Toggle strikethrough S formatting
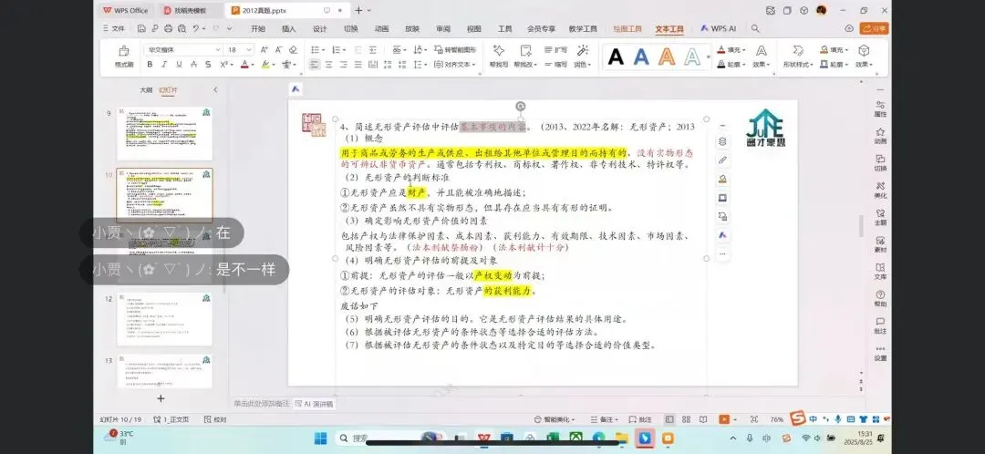Viewport: 985px width, 454px height. [x=192, y=64]
